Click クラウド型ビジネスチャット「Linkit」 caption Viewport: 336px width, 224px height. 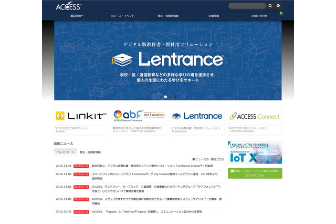[x=71, y=129]
